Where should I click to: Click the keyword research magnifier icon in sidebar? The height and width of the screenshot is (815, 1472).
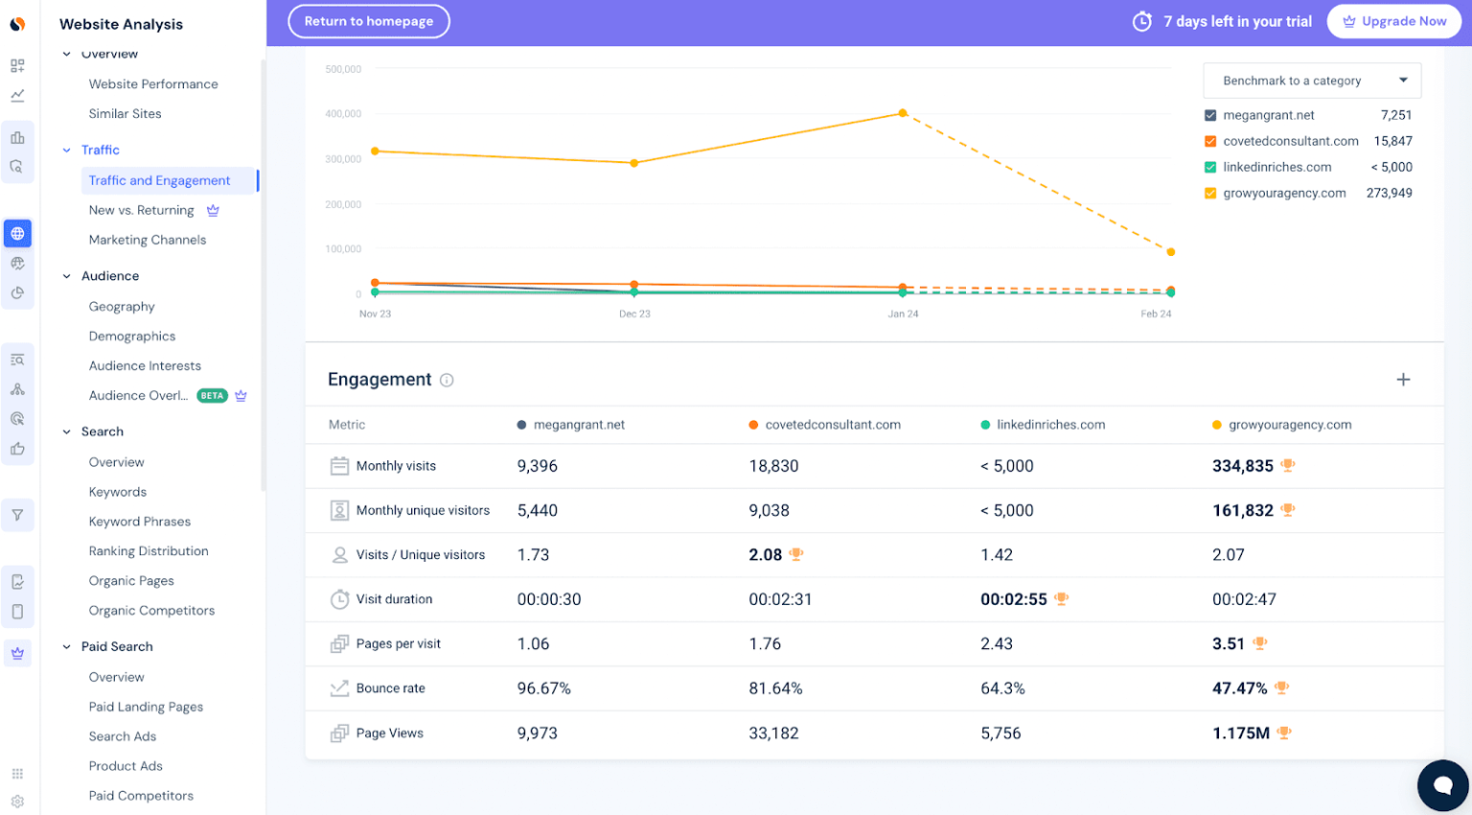pyautogui.click(x=17, y=359)
